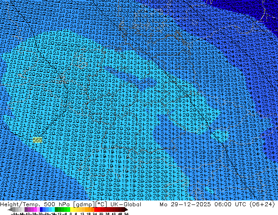This screenshot has height=215, width=278.
Task: Click the yellow 0 legend swatch
Action: (x=71, y=209)
